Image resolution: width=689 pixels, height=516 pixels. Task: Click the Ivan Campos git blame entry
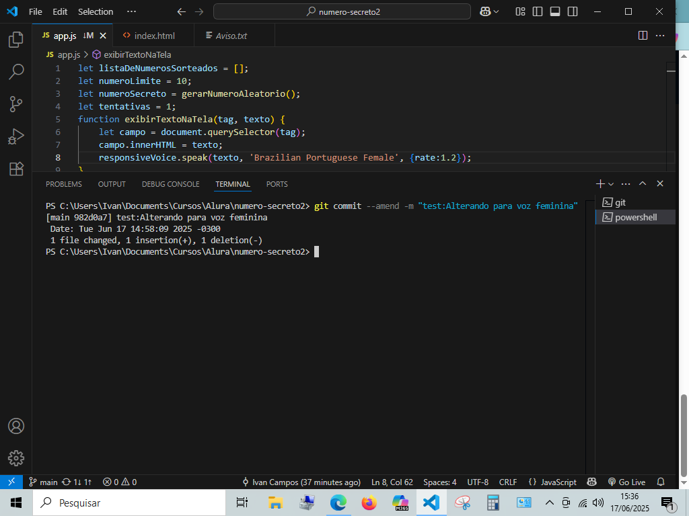301,482
